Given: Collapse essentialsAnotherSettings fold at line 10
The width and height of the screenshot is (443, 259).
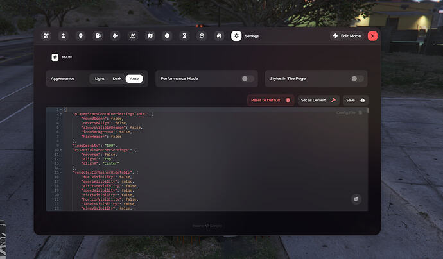Looking at the screenshot, I should [61, 150].
